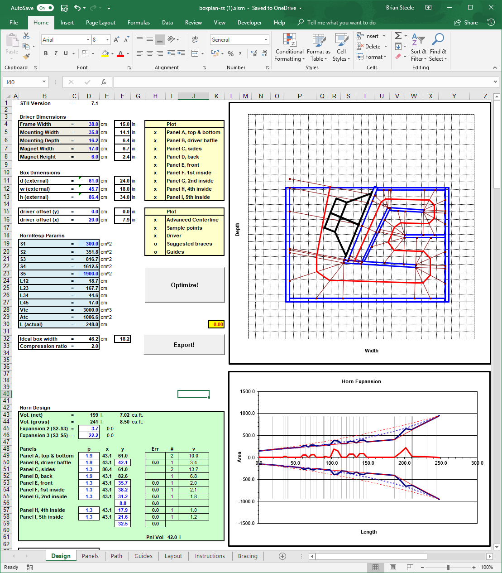Click the Undo arrow icon
Image resolution: width=502 pixels, height=573 pixels.
point(77,8)
